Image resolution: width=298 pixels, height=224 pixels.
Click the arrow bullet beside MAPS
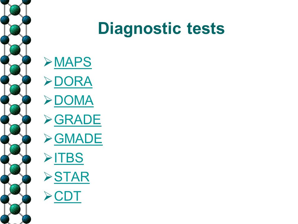48,62
